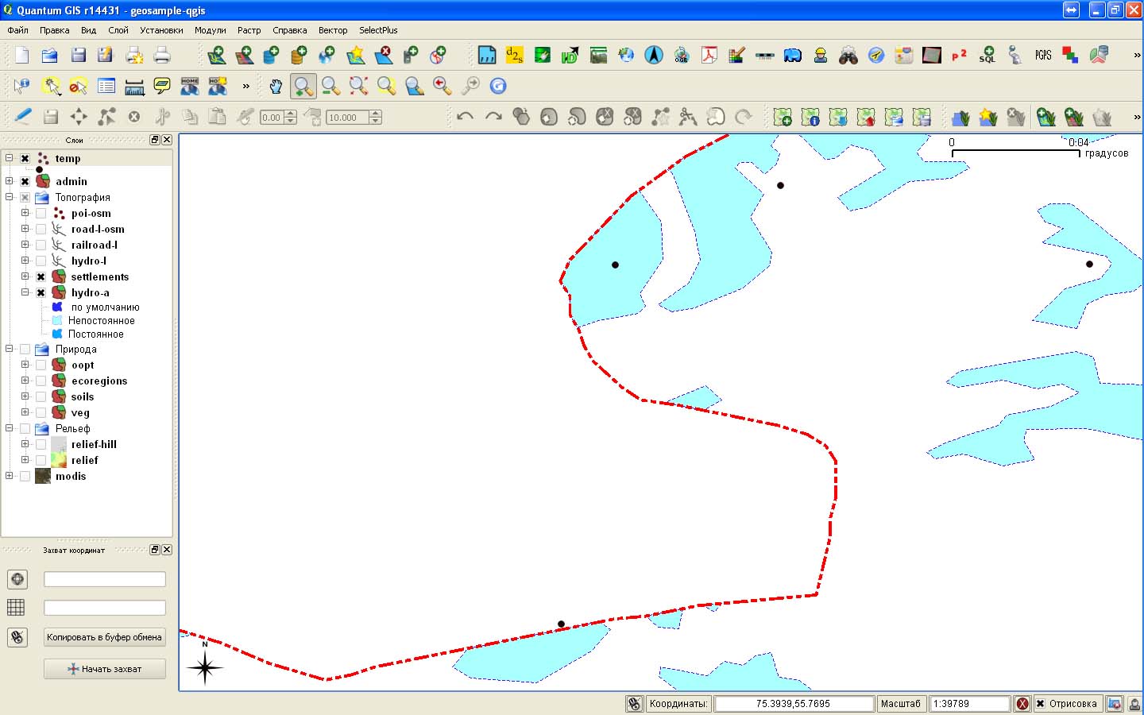
Task: Open the SQL query plugin icon
Action: 987,55
